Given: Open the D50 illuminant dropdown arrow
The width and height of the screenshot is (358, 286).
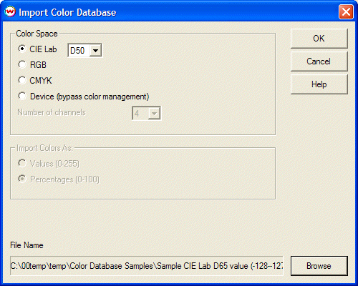Looking at the screenshot, I should 95,51.
